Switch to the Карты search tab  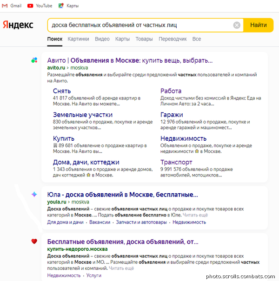122,39
